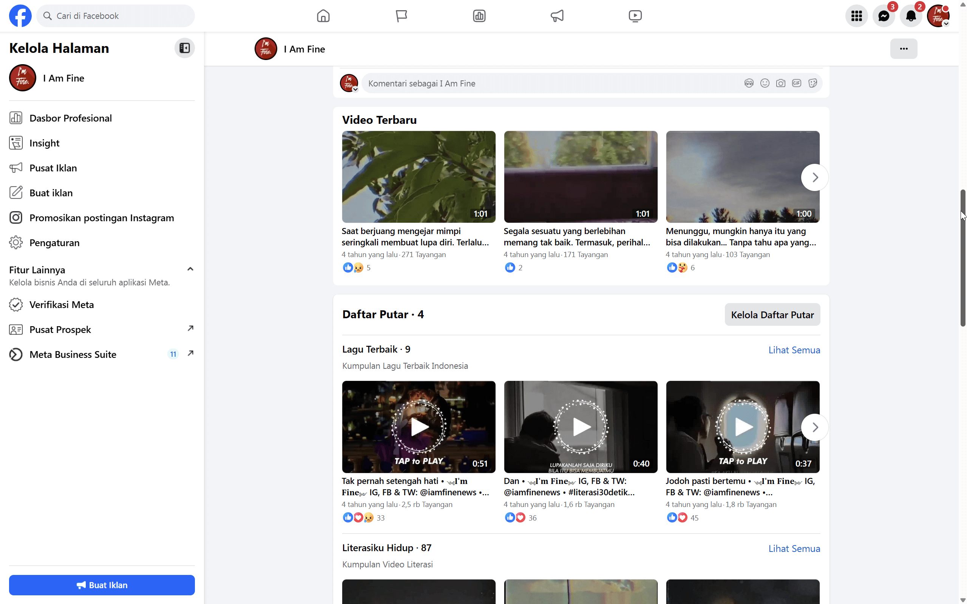Open the notifications bell

point(911,15)
